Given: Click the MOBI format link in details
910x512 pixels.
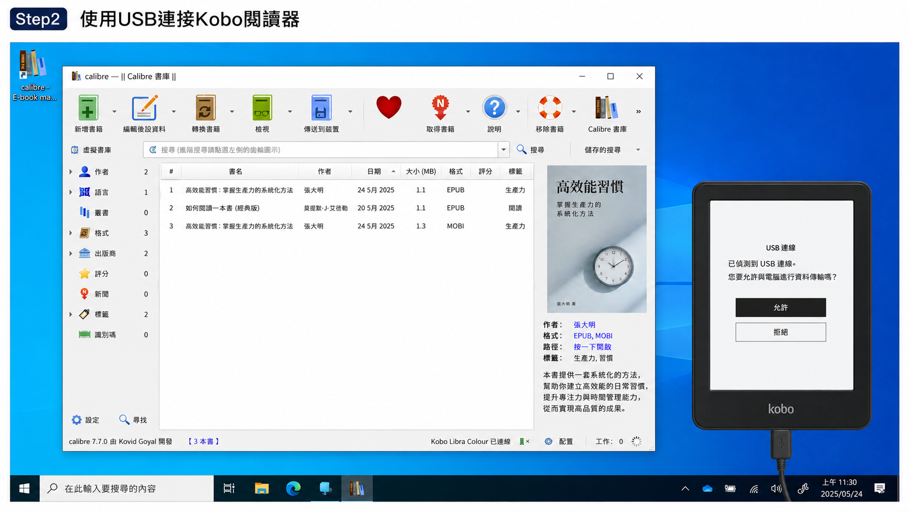Looking at the screenshot, I should pyautogui.click(x=604, y=336).
